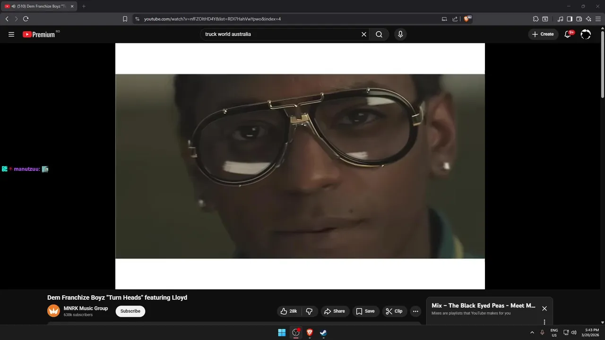
Task: Open Mix playlist panel three-dot options
Action: coord(544,322)
